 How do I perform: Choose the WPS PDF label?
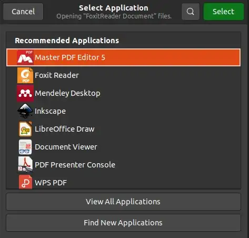(x=51, y=183)
